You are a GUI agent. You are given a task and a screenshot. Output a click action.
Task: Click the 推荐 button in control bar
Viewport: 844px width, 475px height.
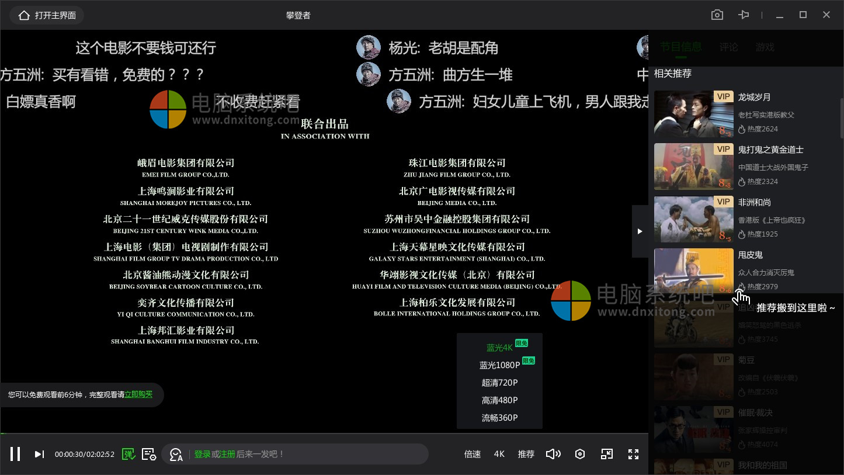click(x=526, y=454)
